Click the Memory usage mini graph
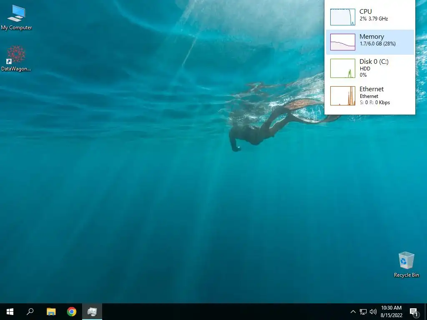427x320 pixels. (343, 42)
